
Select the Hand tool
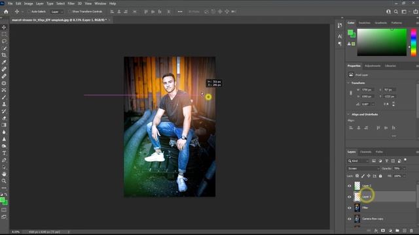tap(4, 174)
